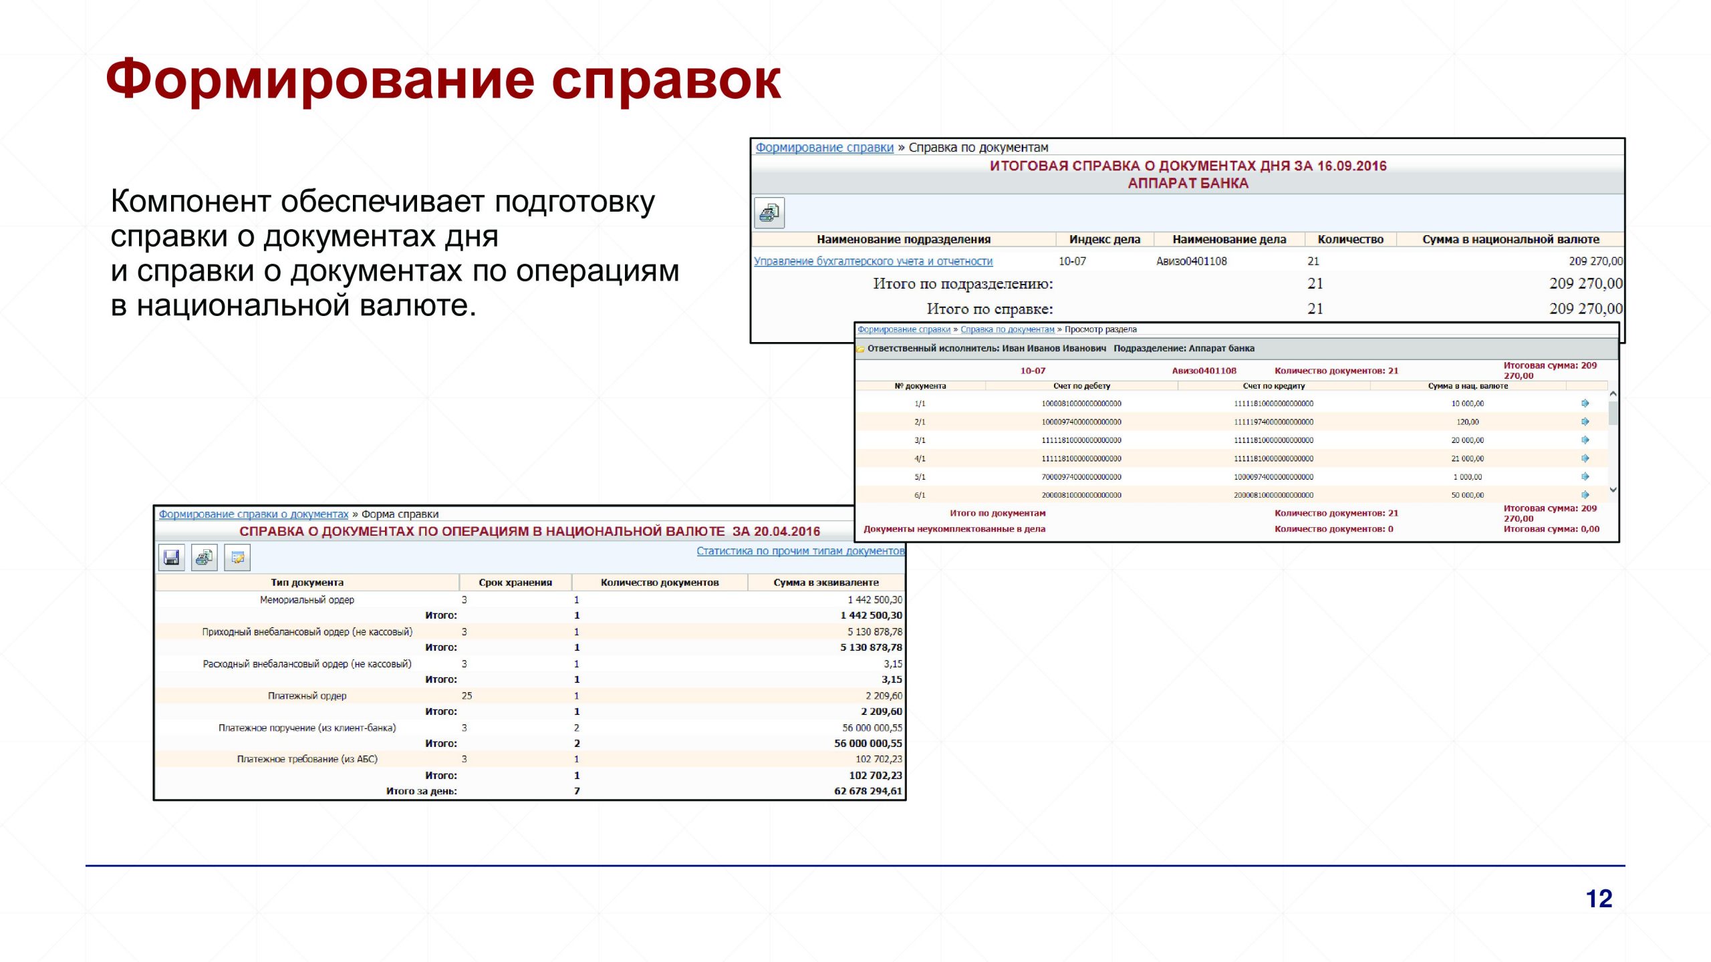Click the amount '21 000,00' in row 4/1

point(1467,459)
